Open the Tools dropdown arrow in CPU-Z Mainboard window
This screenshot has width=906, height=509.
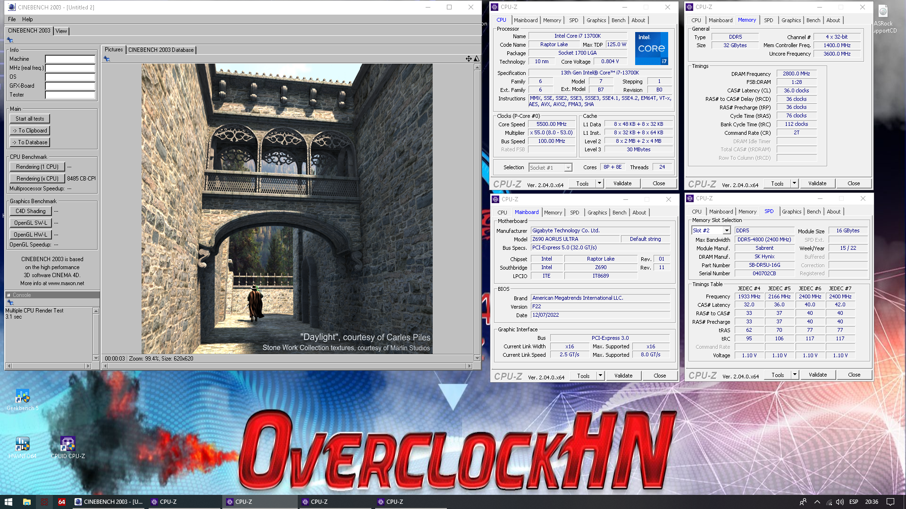[x=600, y=376]
